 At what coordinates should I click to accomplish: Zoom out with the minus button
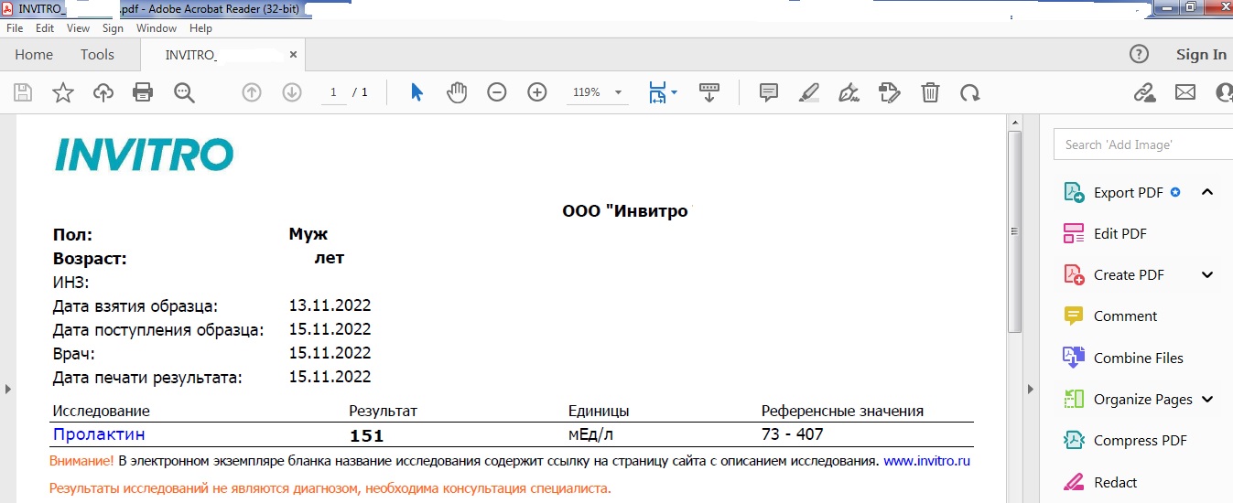497,92
